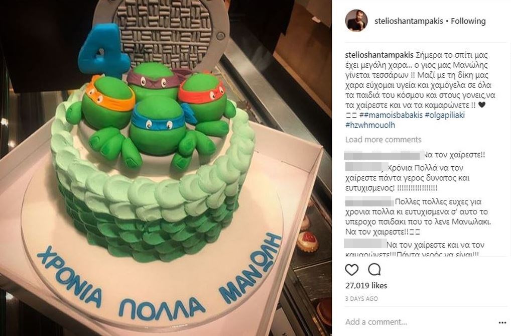Open the fourth commenter's blurred username
Image resolution: width=511 pixels, height=336 pixels.
365,244
